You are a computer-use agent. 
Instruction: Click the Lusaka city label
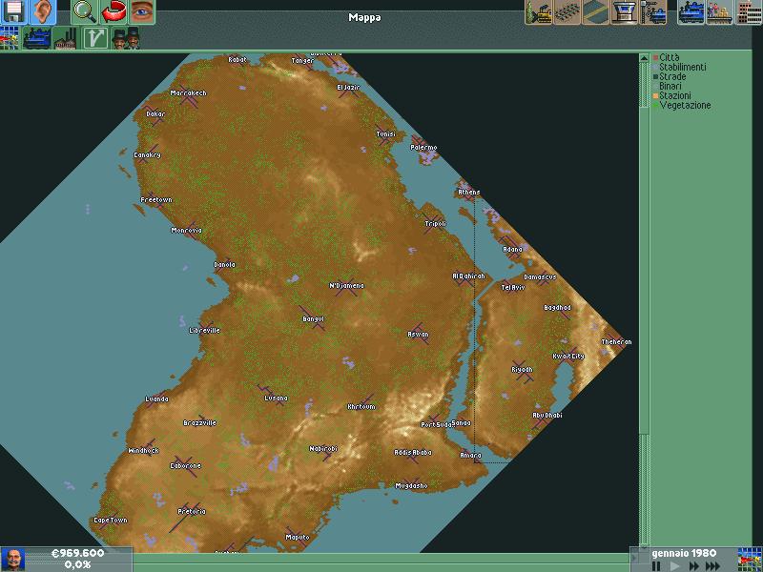tap(276, 398)
